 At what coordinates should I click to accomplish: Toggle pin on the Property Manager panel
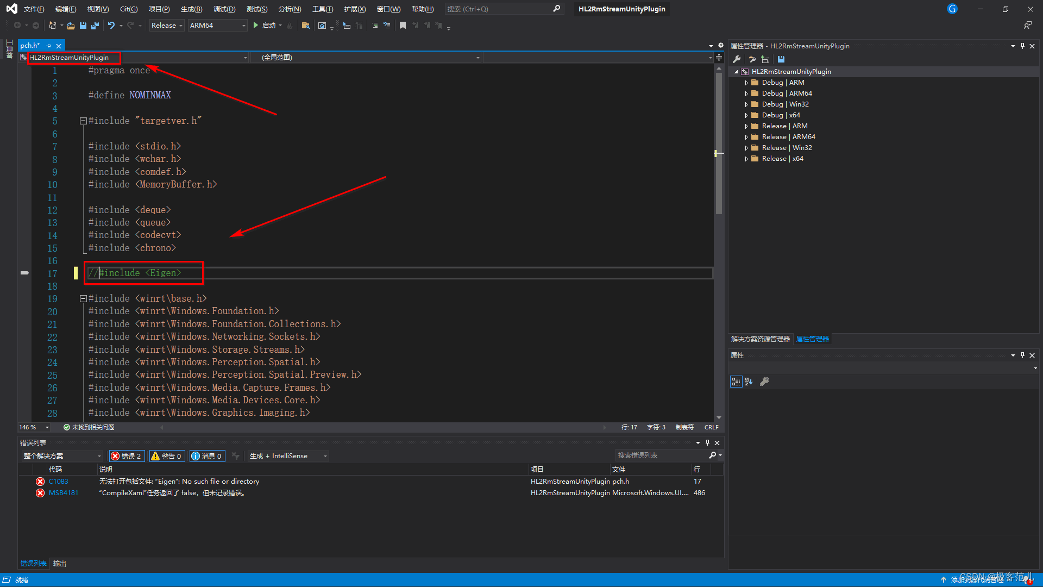pyautogui.click(x=1022, y=46)
